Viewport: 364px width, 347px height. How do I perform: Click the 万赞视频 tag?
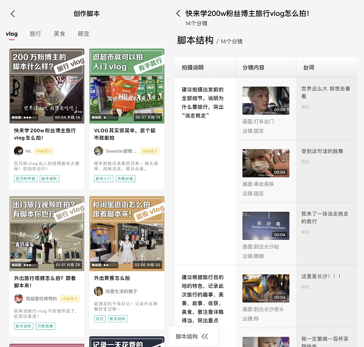tap(45, 326)
